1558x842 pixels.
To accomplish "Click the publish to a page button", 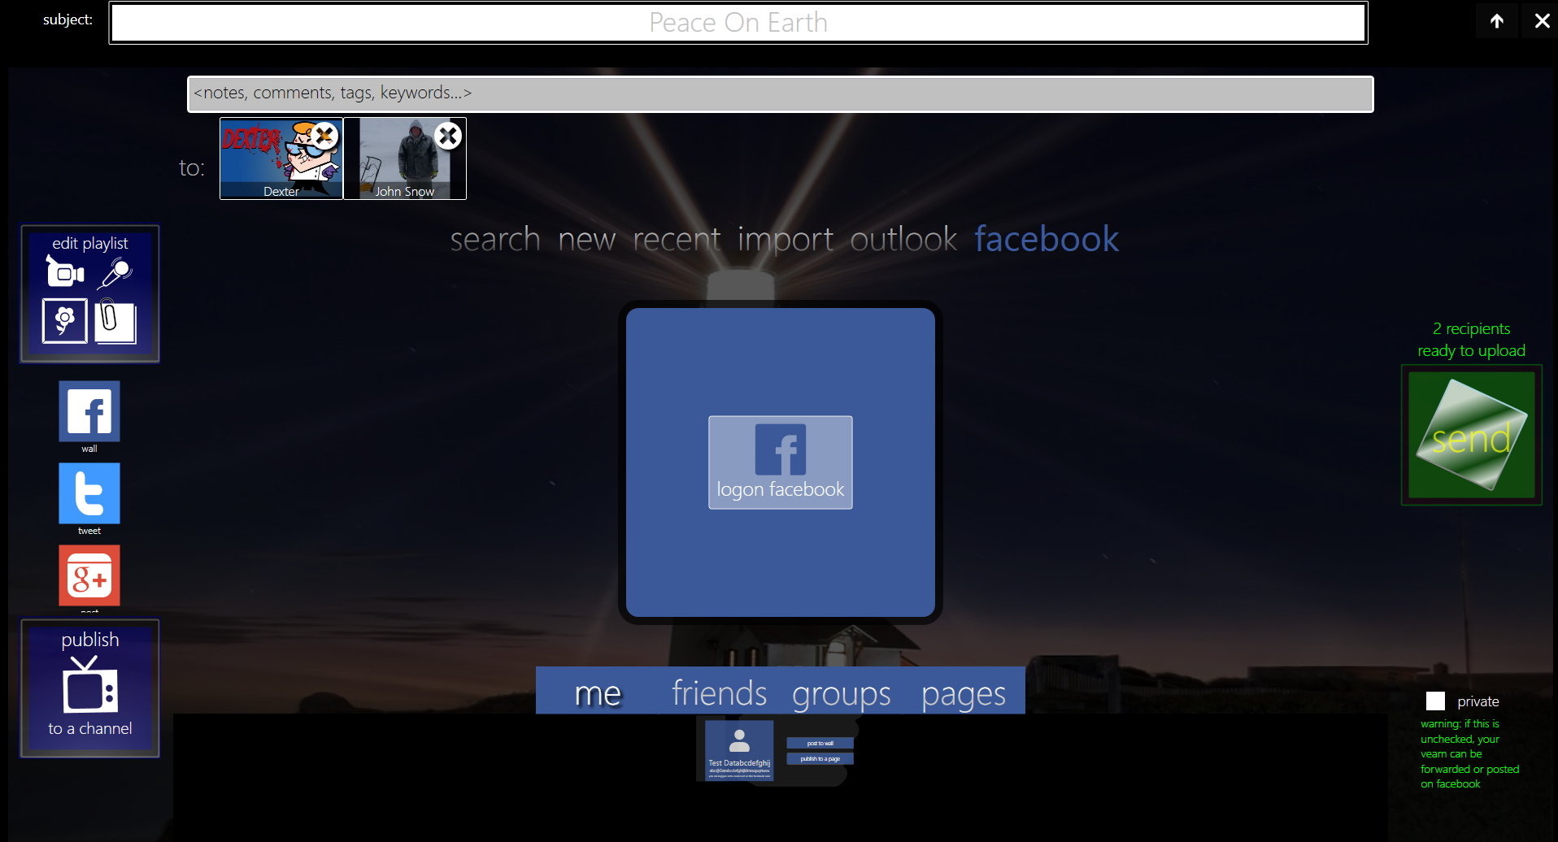I will (820, 758).
